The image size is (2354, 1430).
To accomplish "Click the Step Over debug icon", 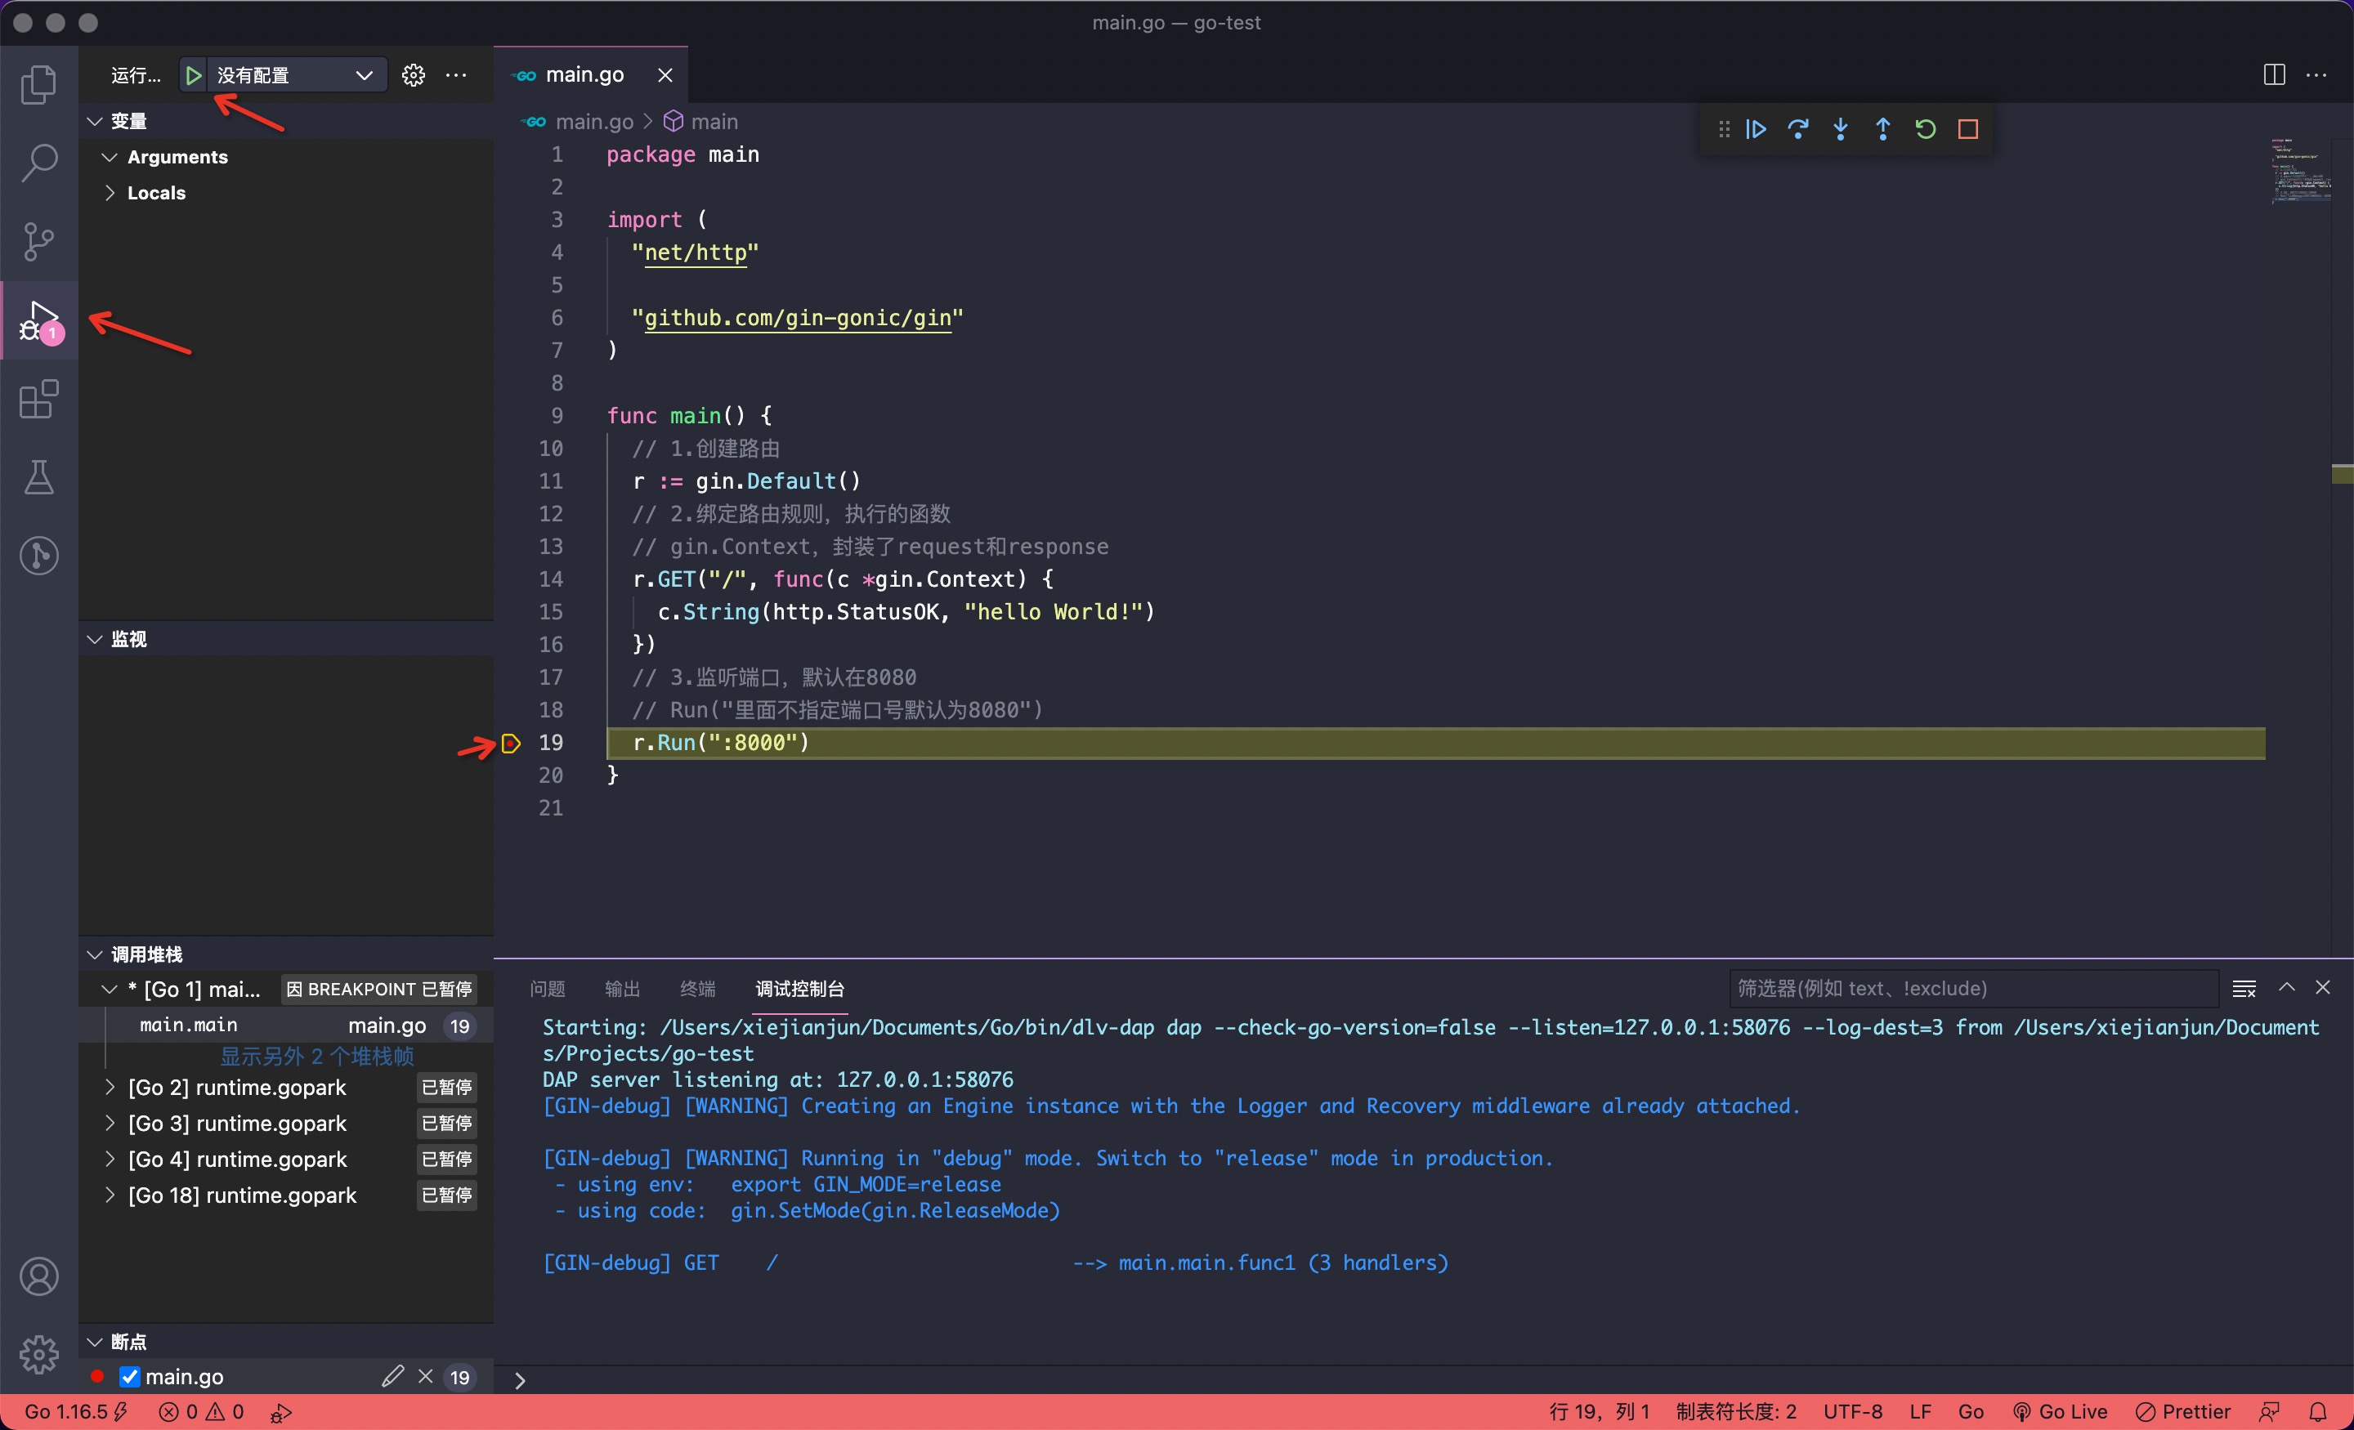I will [x=1798, y=129].
